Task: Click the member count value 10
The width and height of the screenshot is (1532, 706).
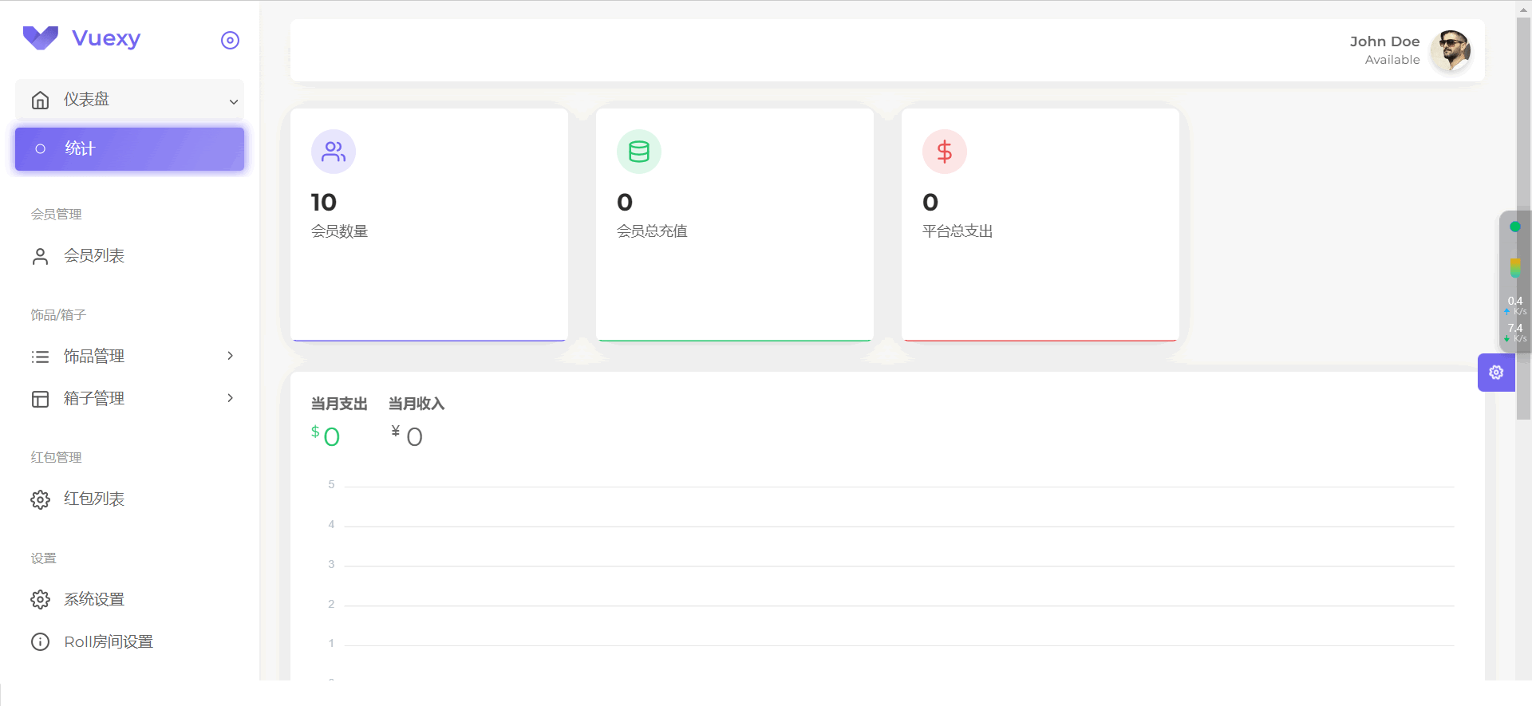Action: coord(324,203)
